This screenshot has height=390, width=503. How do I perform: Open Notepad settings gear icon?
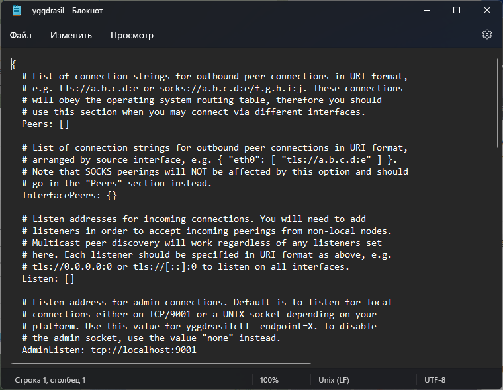pos(487,34)
